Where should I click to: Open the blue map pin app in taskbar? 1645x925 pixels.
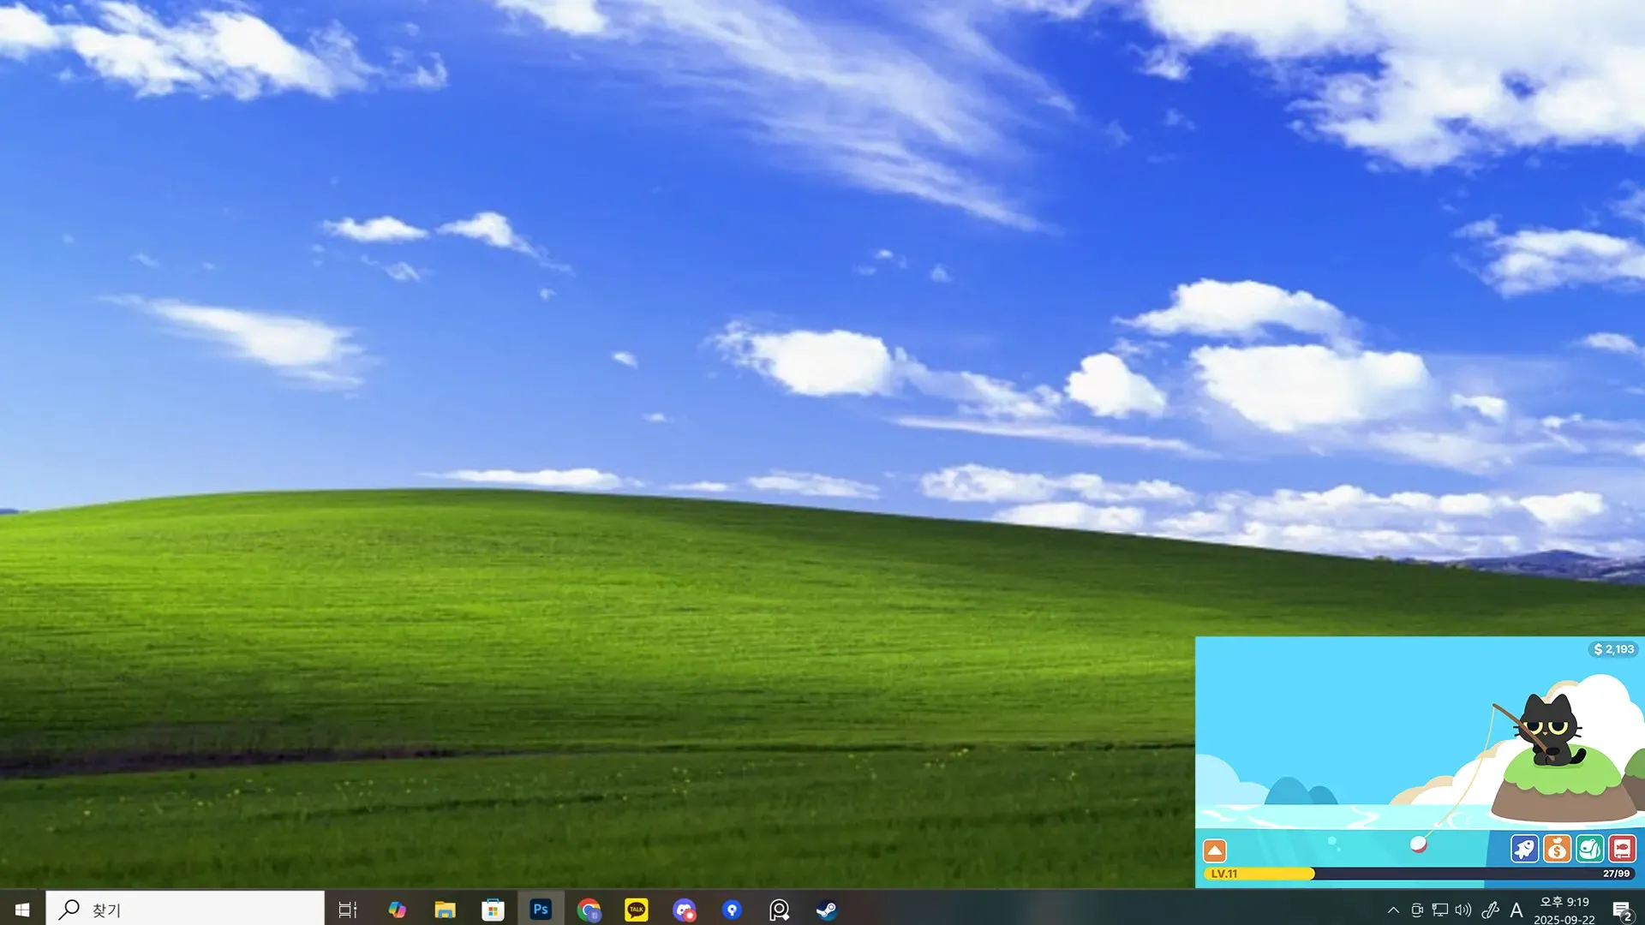click(x=732, y=910)
